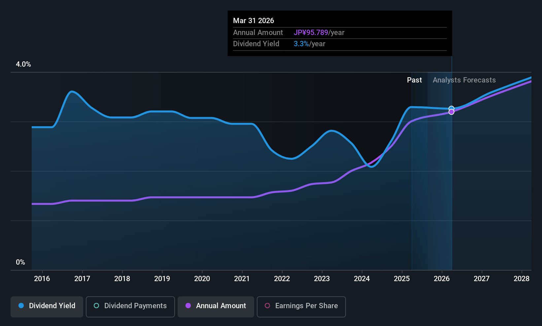This screenshot has width=542, height=326.
Task: Click the 0% y-axis label
Action: [20, 262]
